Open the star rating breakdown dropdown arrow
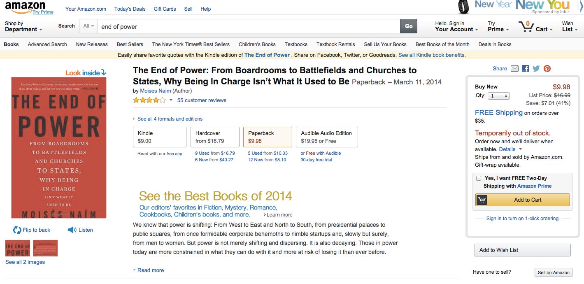Image resolution: width=584 pixels, height=284 pixels. 171,100
